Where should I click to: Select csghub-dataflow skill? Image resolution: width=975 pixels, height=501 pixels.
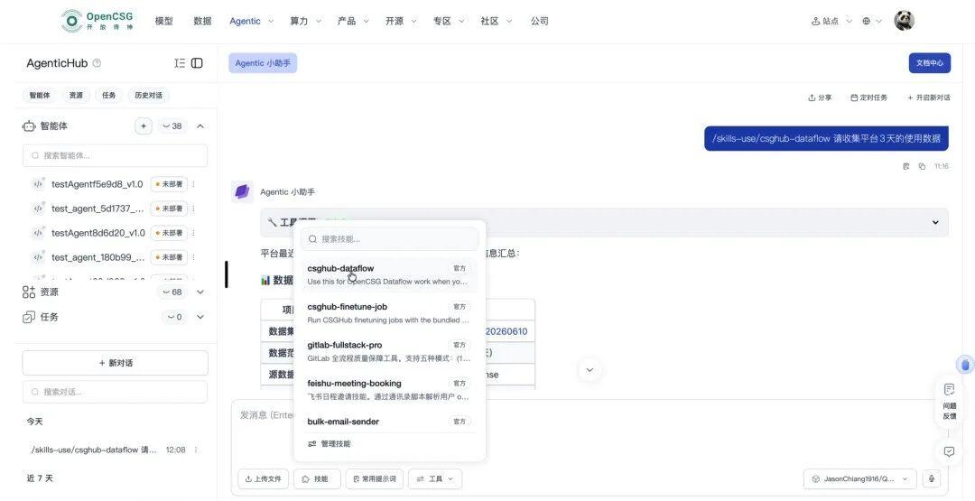(x=389, y=274)
